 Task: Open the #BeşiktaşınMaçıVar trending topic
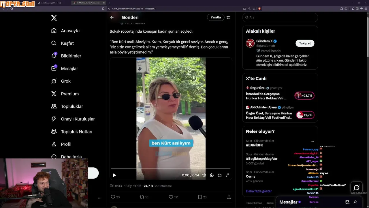(262, 159)
